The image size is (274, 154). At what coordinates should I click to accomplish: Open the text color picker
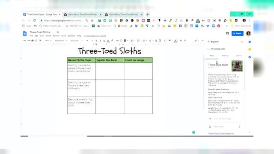(x=108, y=41)
